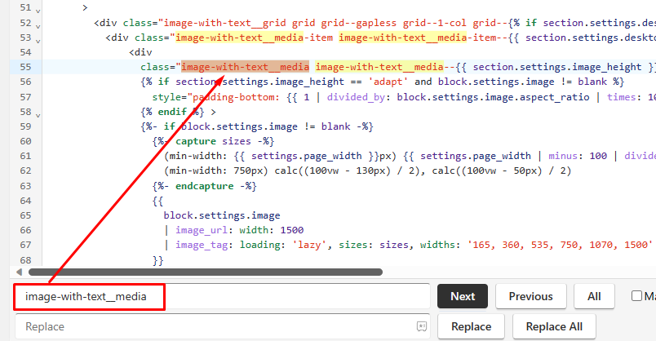Click 'minus' filter on line 61

[563, 156]
